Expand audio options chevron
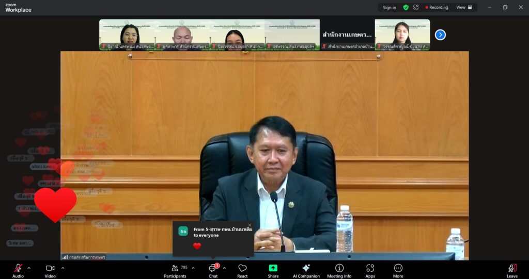Screen dimensions: 529x279 (x=29, y=268)
